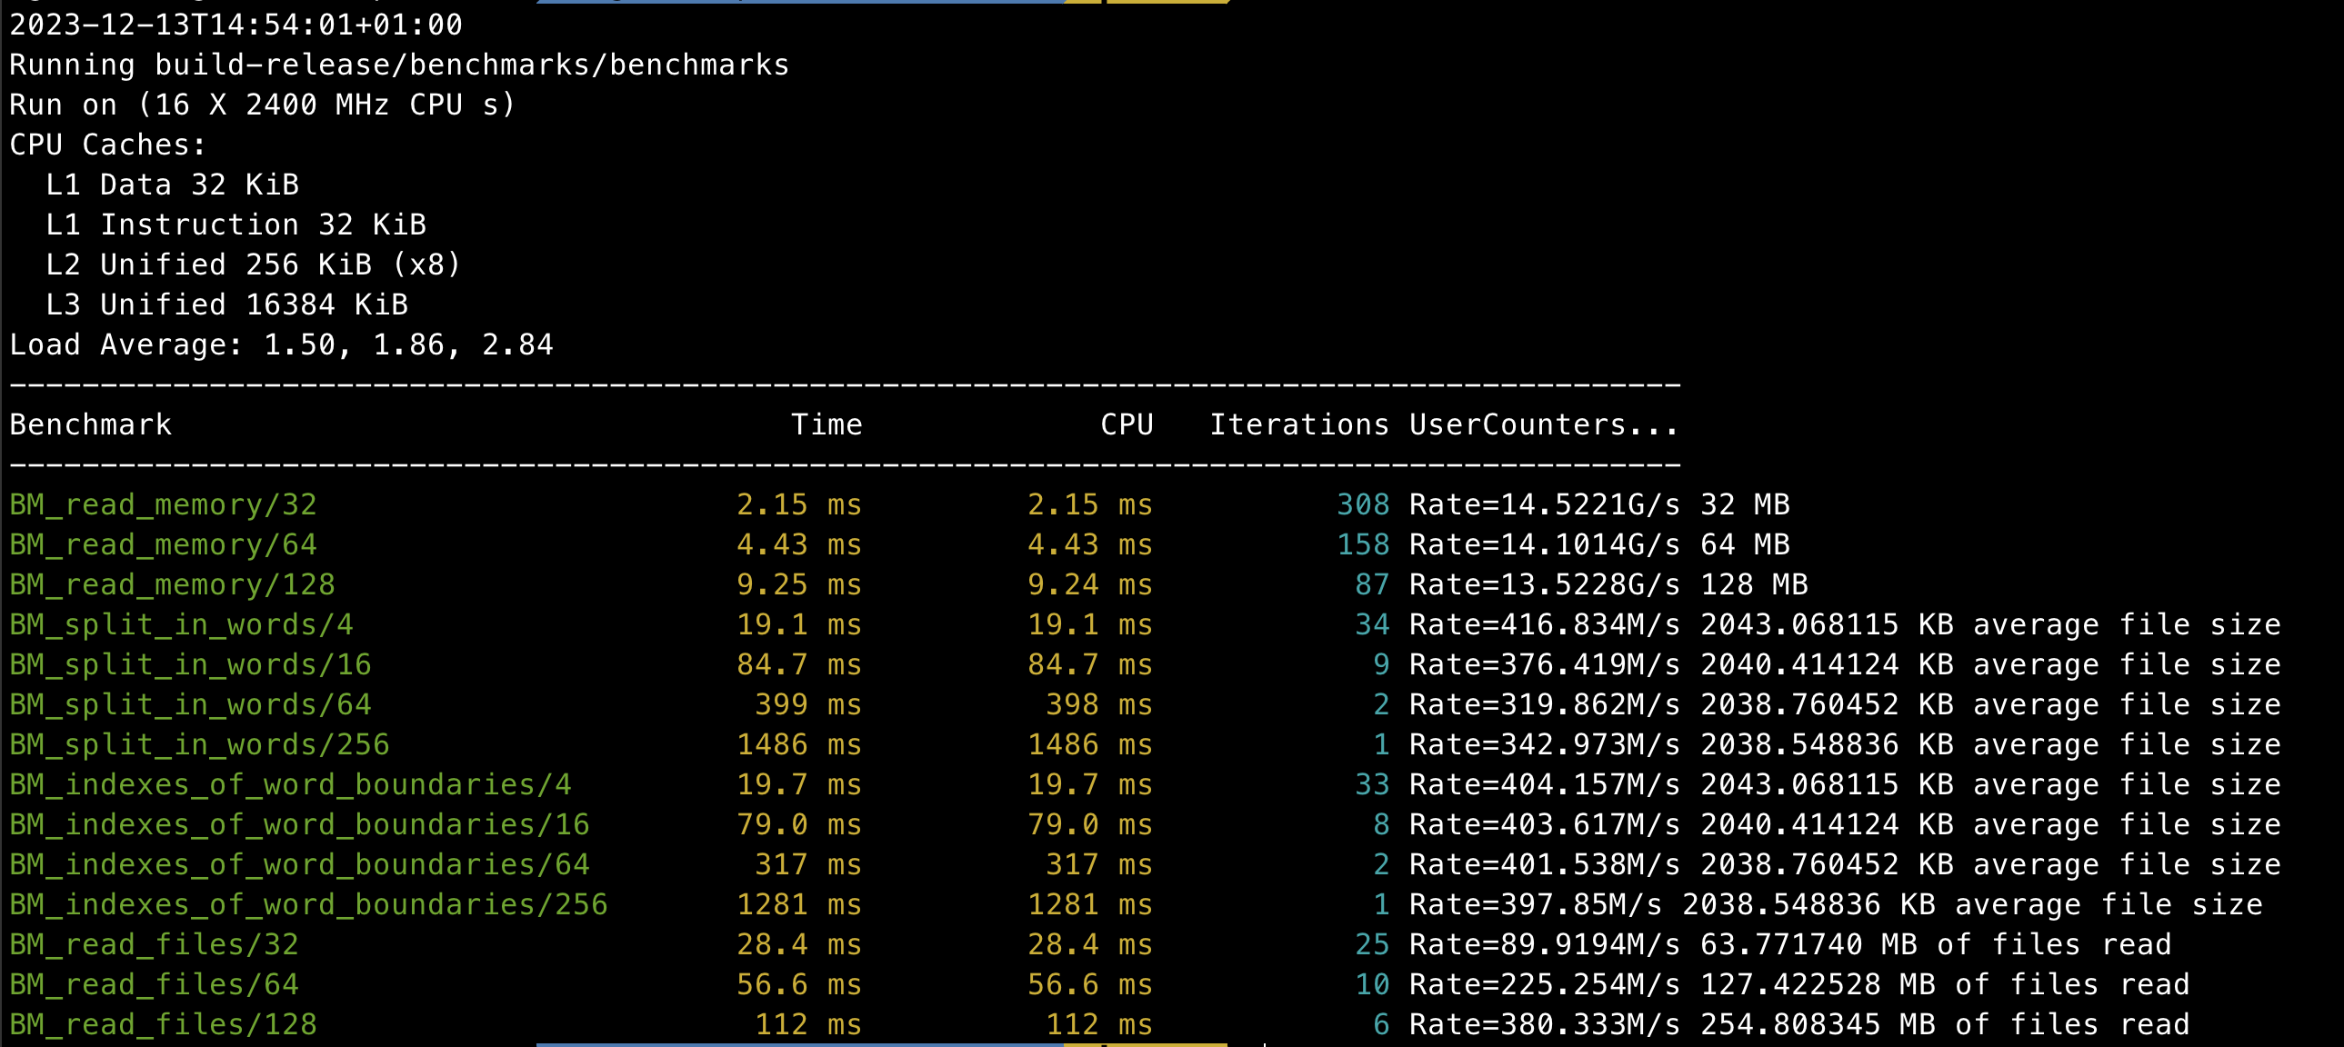The height and width of the screenshot is (1047, 2344).
Task: Click the 'Load Average: 1.50, 1.86, 2.84' line
Action: coord(281,344)
